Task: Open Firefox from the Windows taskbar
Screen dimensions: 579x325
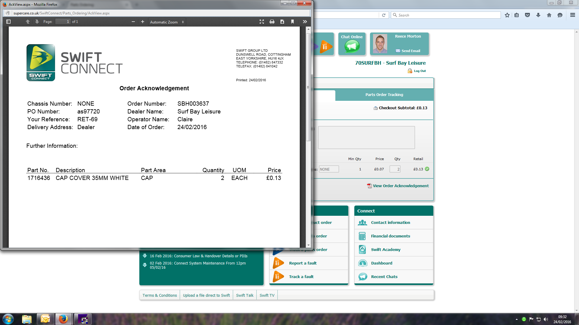Action: coord(63,319)
